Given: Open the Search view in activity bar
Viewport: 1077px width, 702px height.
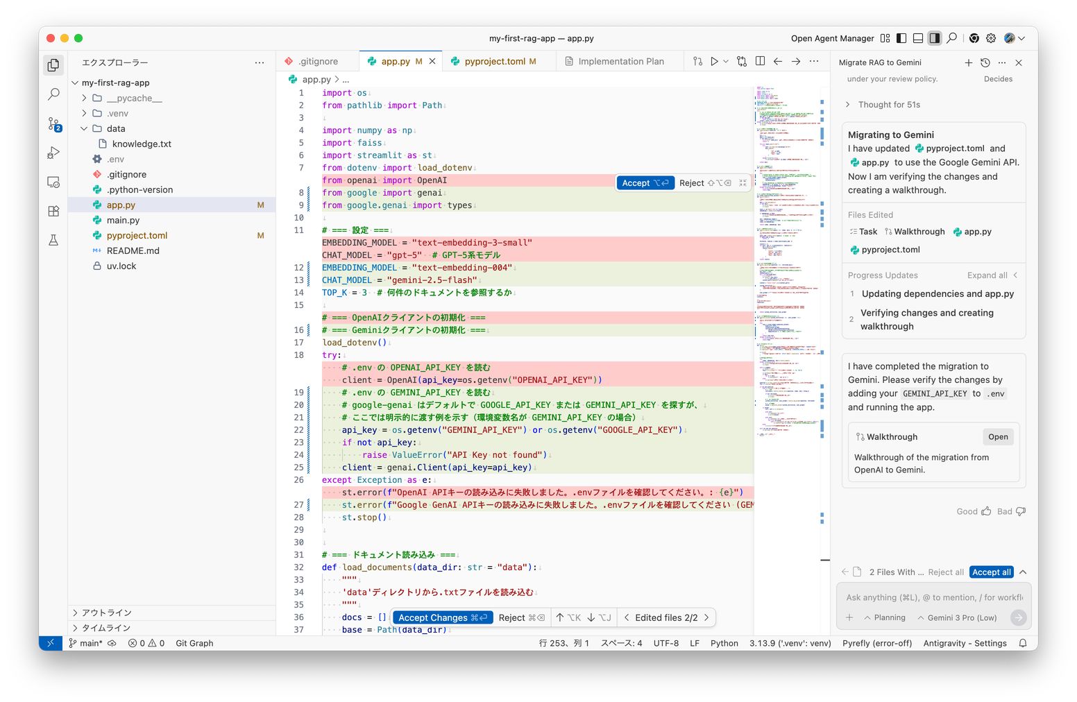Looking at the screenshot, I should click(53, 94).
